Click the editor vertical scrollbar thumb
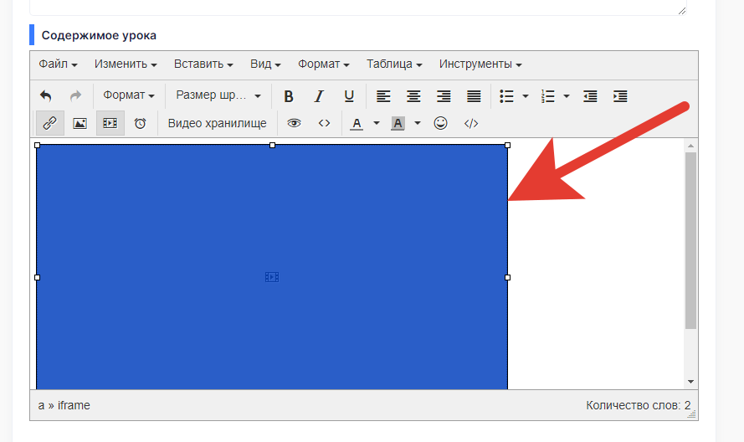 (691, 240)
